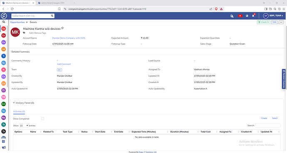This screenshot has height=153, width=287.
Task: Sort table by Total Cost column
Action: coord(205,132)
